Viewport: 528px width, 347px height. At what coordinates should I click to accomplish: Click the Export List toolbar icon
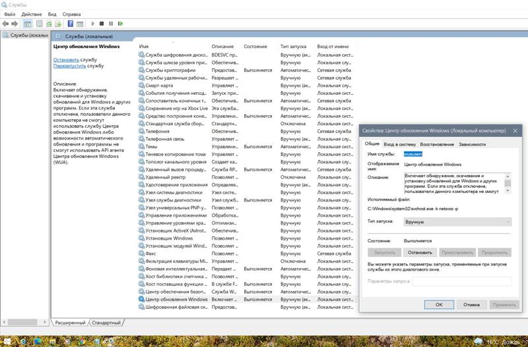tap(58, 24)
